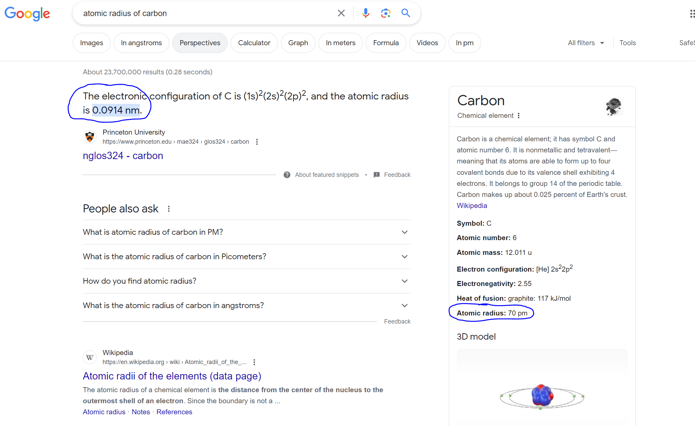Click the Tools button
695x426 pixels.
pos(627,43)
